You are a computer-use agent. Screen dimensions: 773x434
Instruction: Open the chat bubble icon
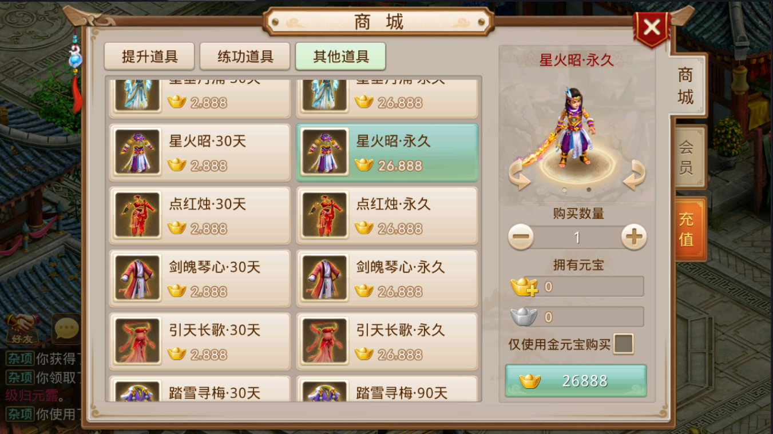pos(66,328)
